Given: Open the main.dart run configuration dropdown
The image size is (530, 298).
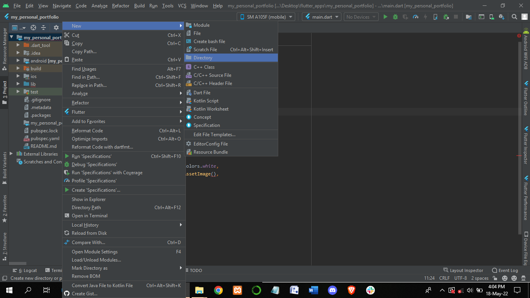Looking at the screenshot, I should (322, 17).
